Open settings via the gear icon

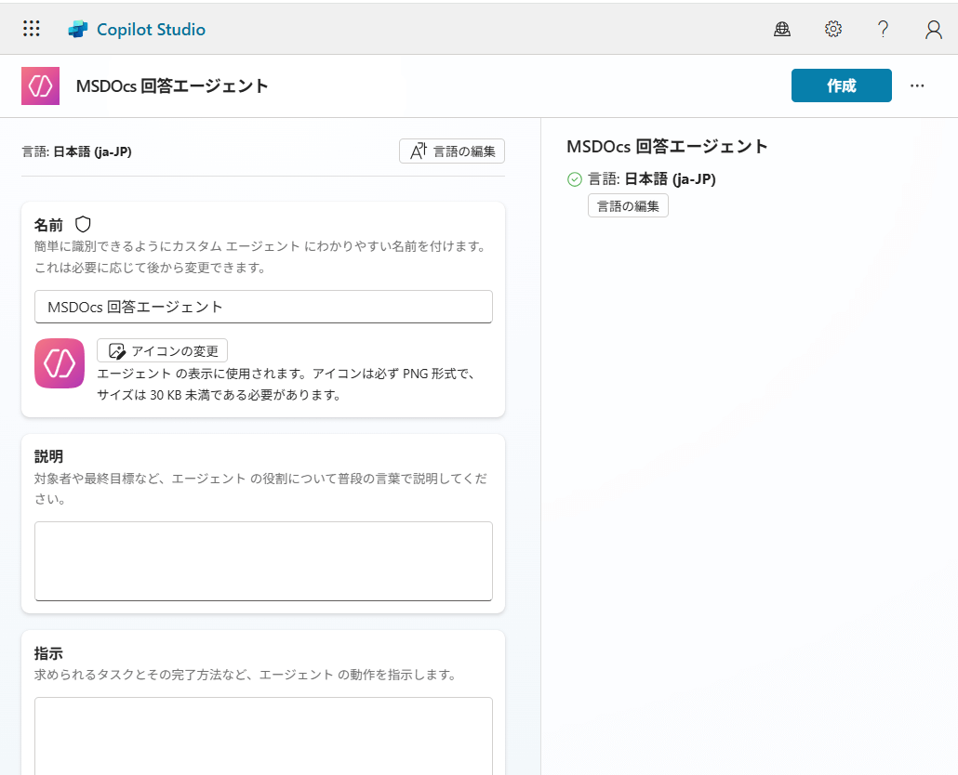point(833,30)
